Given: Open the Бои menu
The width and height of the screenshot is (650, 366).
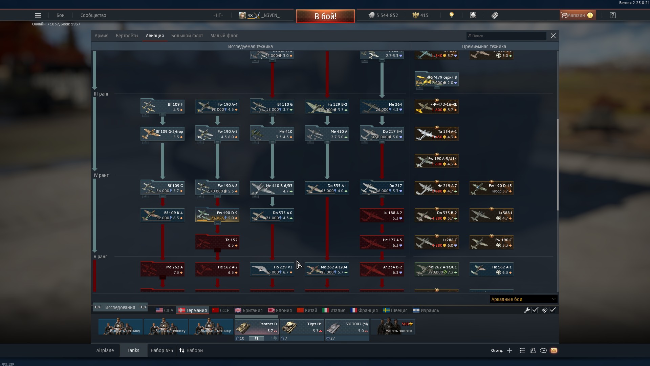Looking at the screenshot, I should (61, 15).
